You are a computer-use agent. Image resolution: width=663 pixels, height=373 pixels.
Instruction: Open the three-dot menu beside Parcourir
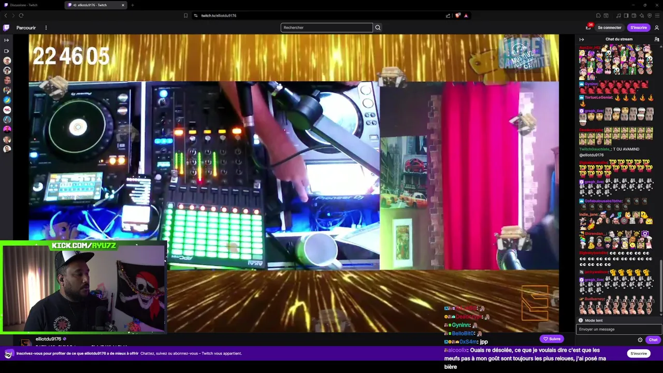tap(46, 27)
